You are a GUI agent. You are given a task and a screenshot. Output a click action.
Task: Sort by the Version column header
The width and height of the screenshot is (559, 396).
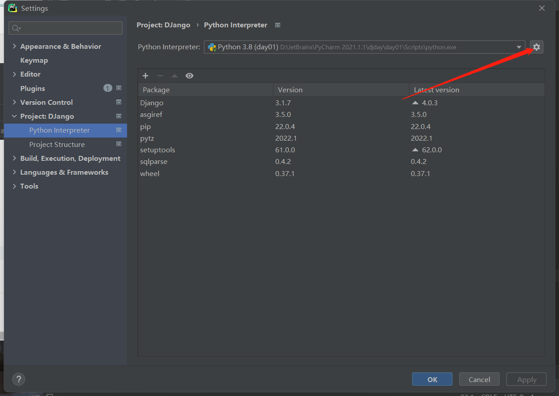(341, 90)
